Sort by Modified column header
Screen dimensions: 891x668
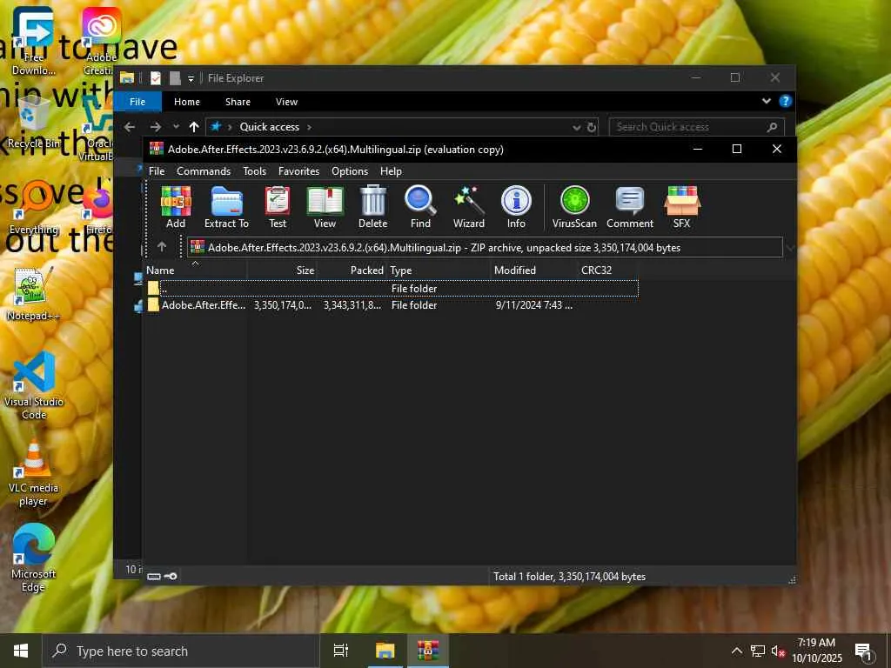click(x=533, y=271)
